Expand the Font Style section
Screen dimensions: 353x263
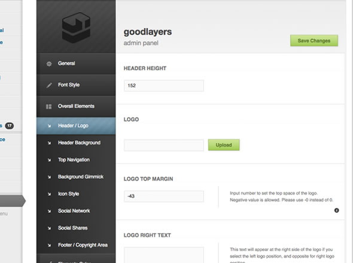click(x=76, y=85)
